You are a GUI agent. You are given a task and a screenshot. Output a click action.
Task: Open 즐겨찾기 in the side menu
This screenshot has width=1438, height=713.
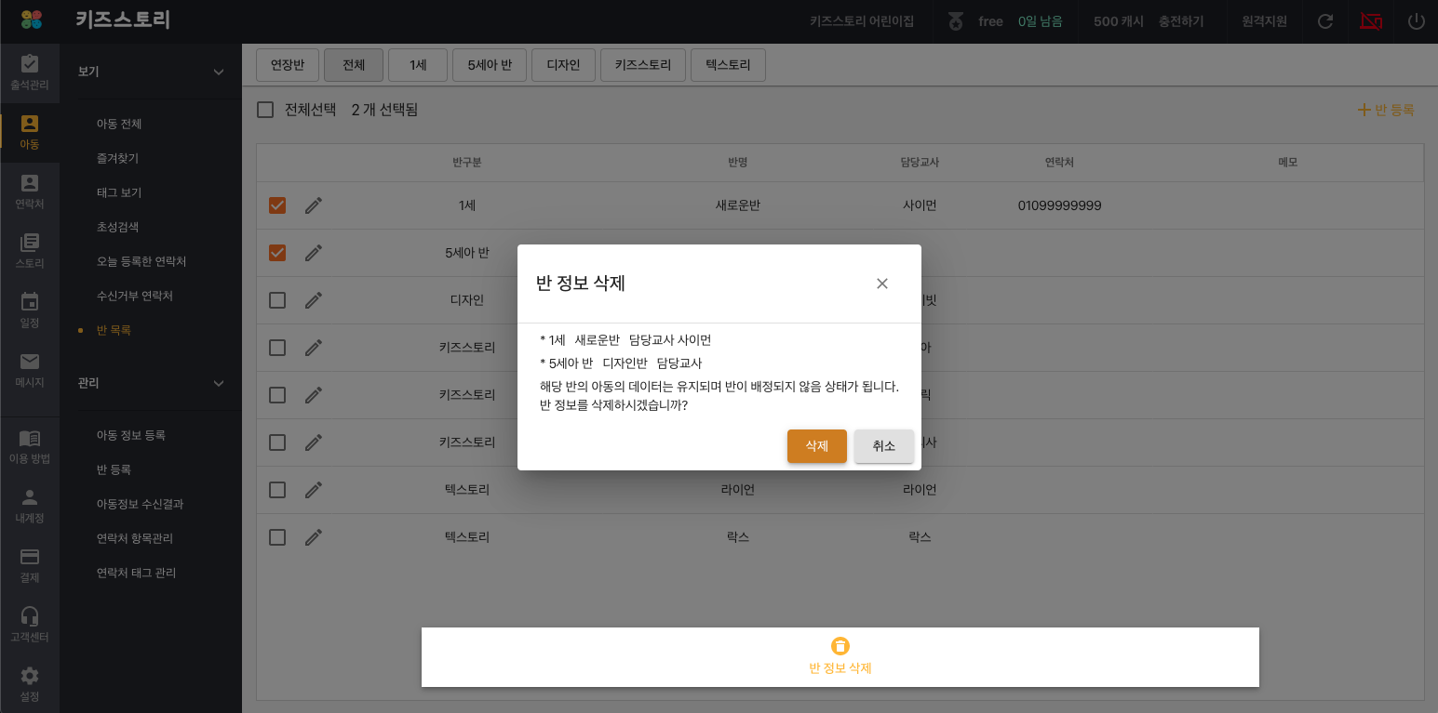click(x=117, y=158)
